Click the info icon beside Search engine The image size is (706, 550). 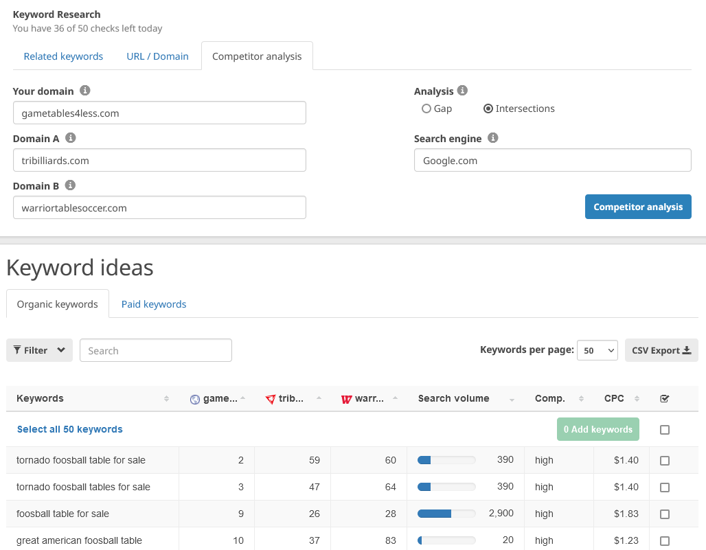(493, 138)
